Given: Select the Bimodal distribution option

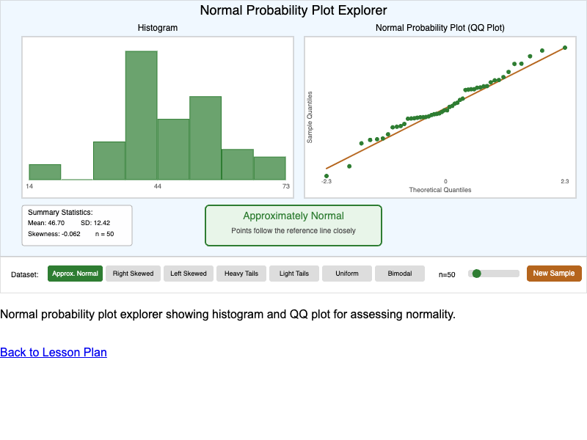Looking at the screenshot, I should [400, 273].
